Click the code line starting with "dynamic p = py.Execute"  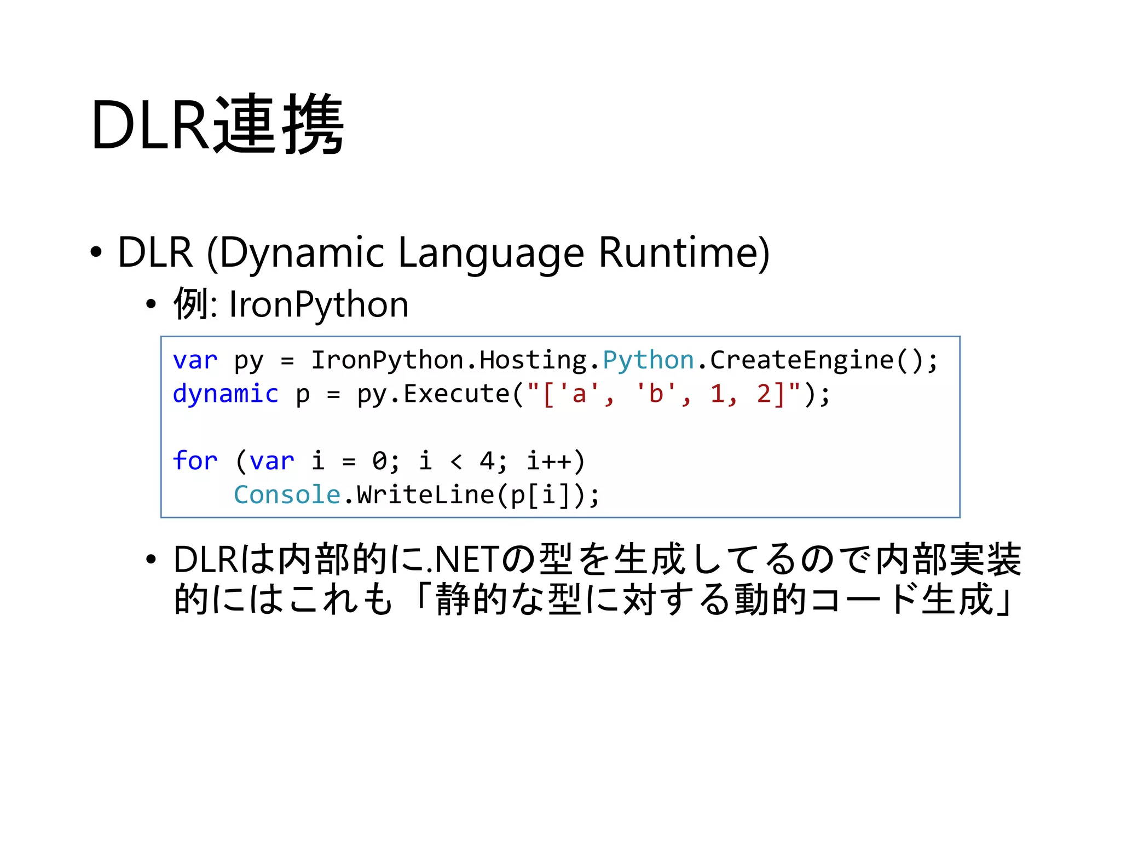(x=501, y=394)
